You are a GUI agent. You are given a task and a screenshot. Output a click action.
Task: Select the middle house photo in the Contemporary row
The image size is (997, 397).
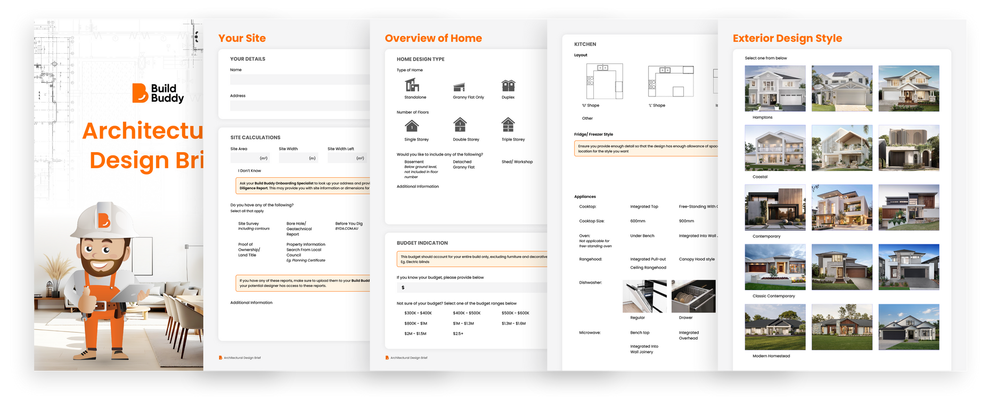coord(842,208)
